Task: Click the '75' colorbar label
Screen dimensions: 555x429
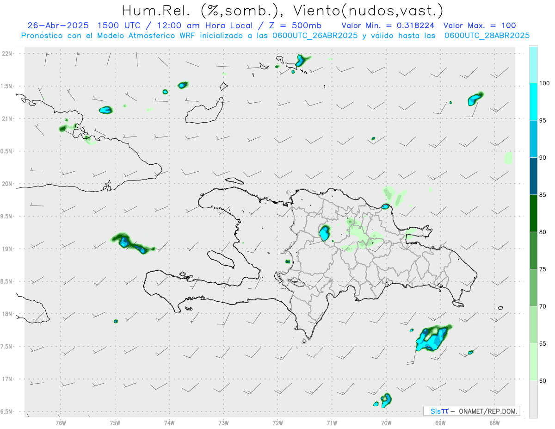Action: pyautogui.click(x=543, y=269)
